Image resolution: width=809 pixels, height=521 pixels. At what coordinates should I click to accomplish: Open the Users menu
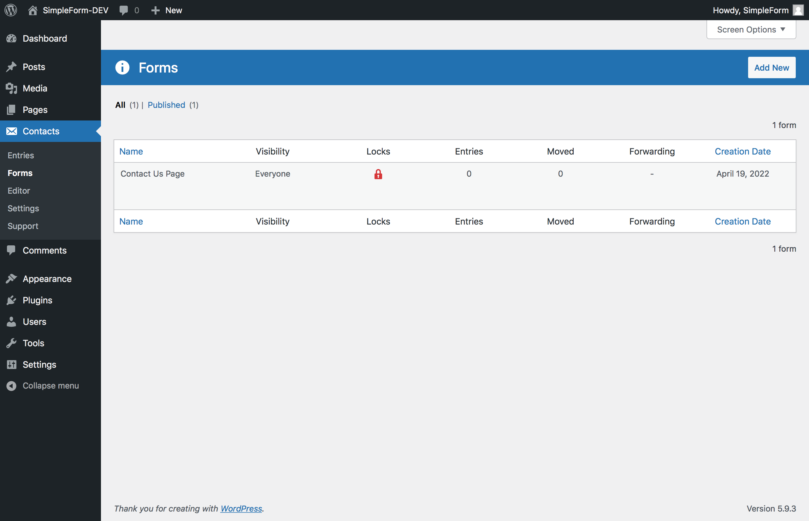(50, 321)
